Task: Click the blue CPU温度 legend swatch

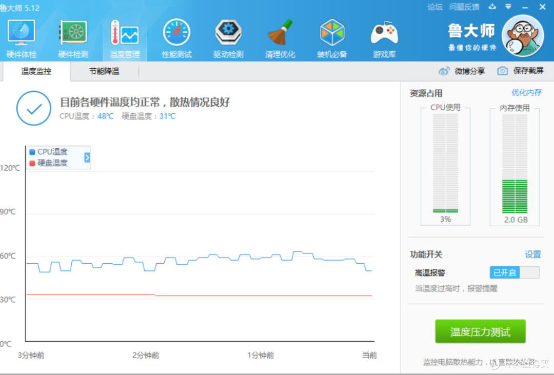Action: tap(32, 152)
